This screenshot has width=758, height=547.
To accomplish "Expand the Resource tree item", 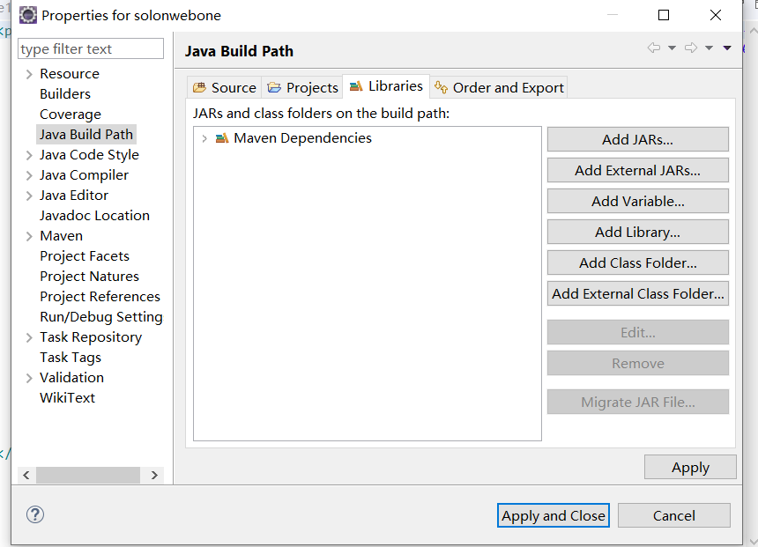I will (x=29, y=74).
